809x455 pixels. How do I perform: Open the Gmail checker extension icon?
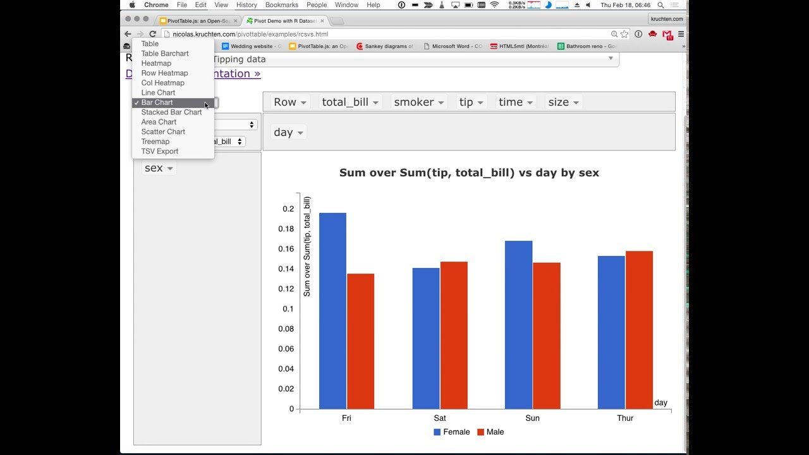click(667, 35)
